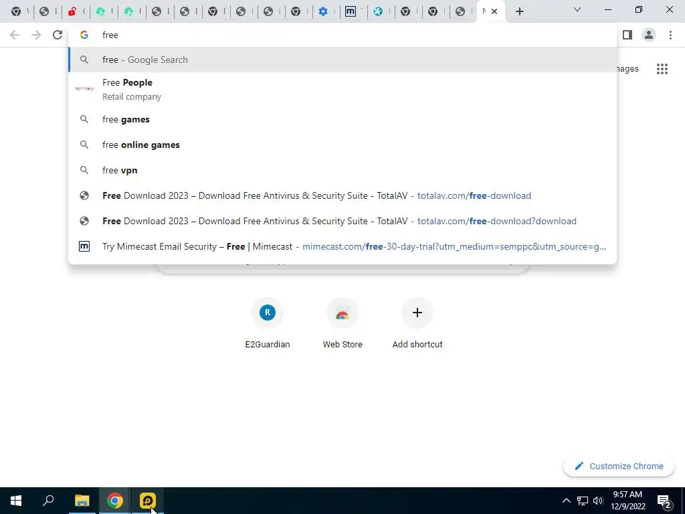Open the Web Store shortcut
The height and width of the screenshot is (514, 685).
point(342,323)
